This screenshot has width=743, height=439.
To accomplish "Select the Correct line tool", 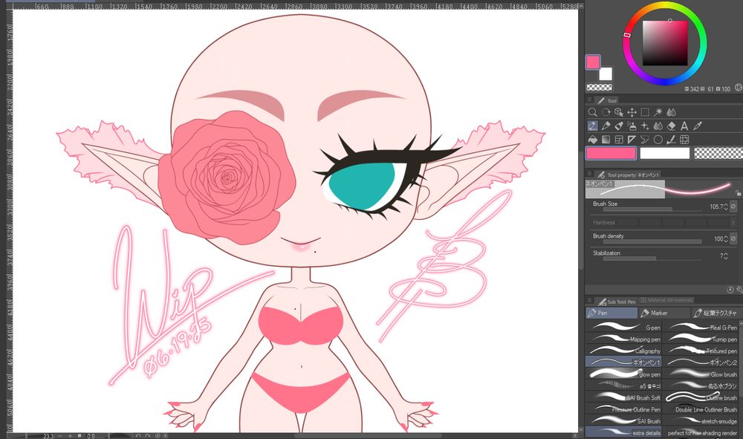I will [x=672, y=140].
